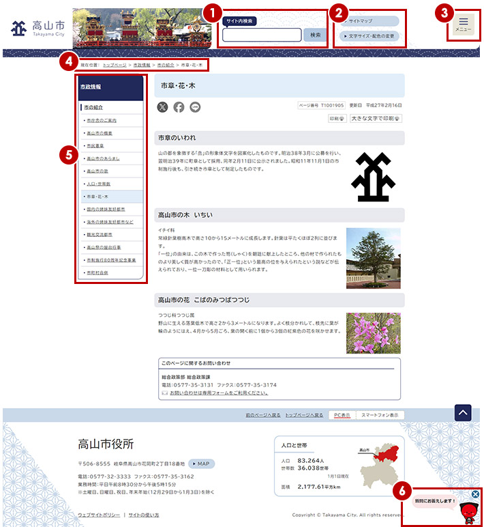
Task: Click the 検索 search button
Action: [315, 35]
